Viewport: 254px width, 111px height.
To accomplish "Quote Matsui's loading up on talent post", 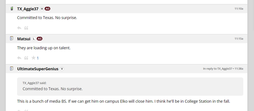I will click(26, 58).
